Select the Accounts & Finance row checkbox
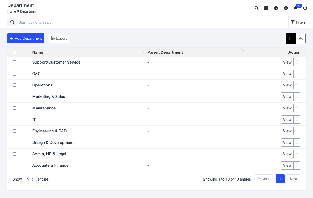313x198 pixels. pyautogui.click(x=14, y=165)
